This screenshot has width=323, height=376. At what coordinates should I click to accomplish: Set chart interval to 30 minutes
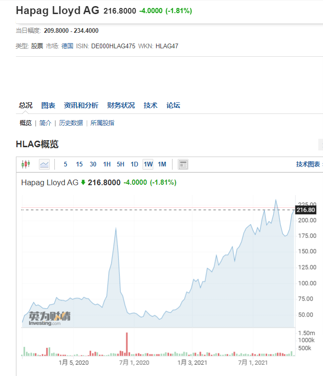93,164
